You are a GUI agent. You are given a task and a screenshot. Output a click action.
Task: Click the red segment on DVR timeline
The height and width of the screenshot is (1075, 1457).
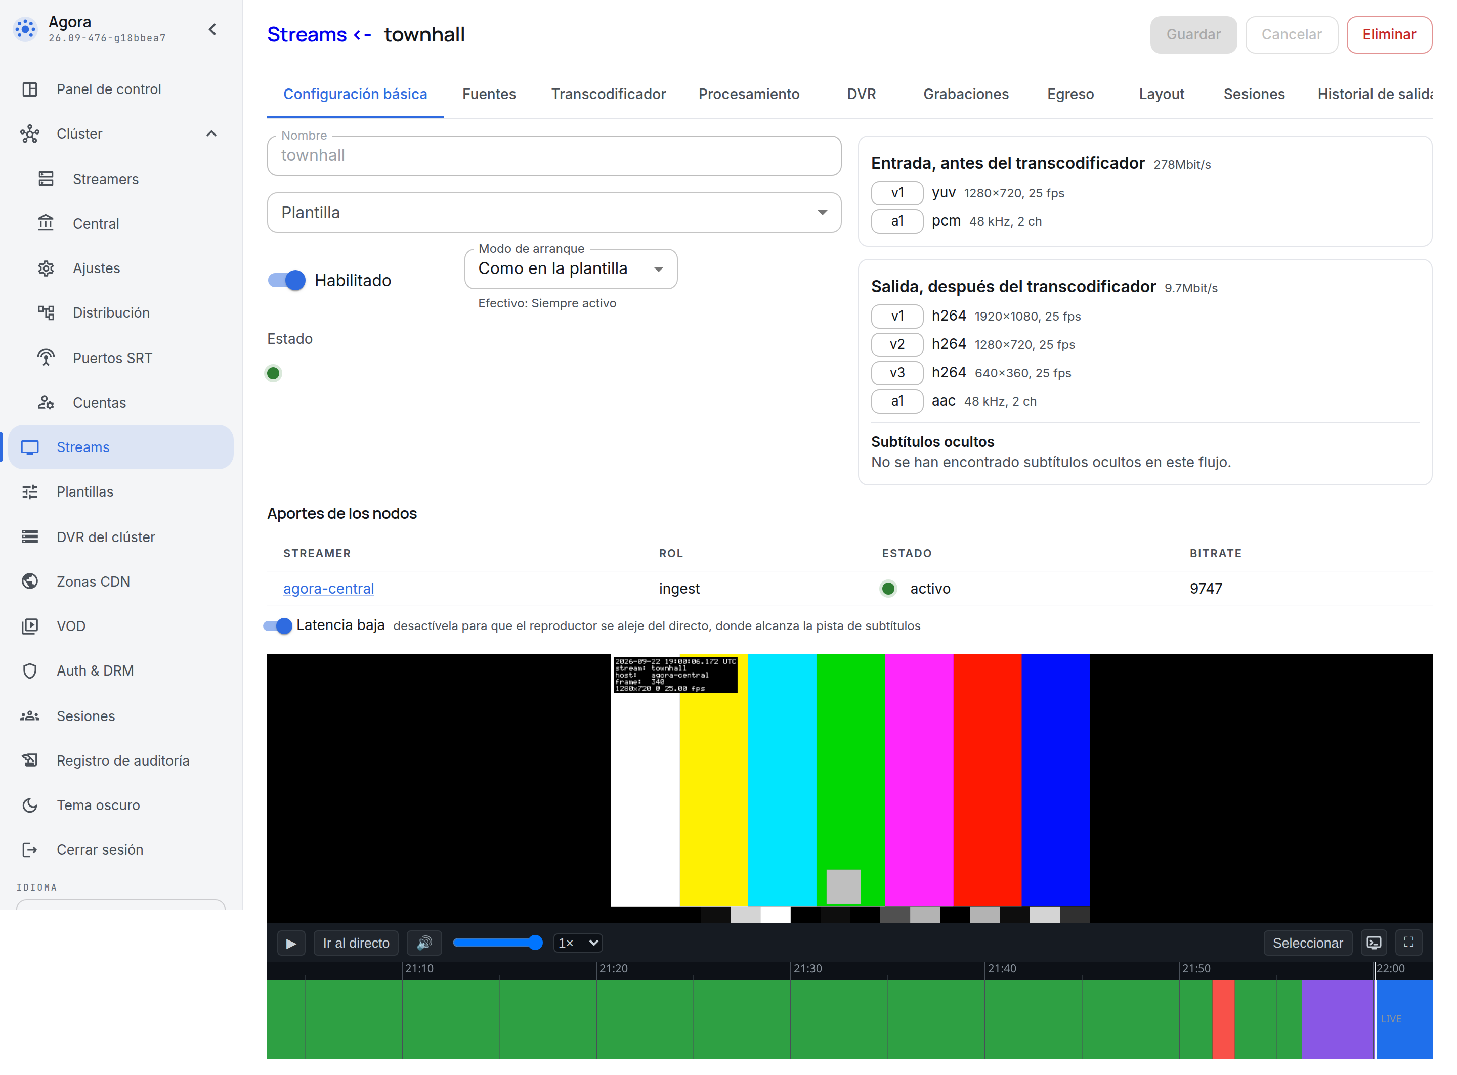tap(1224, 1019)
